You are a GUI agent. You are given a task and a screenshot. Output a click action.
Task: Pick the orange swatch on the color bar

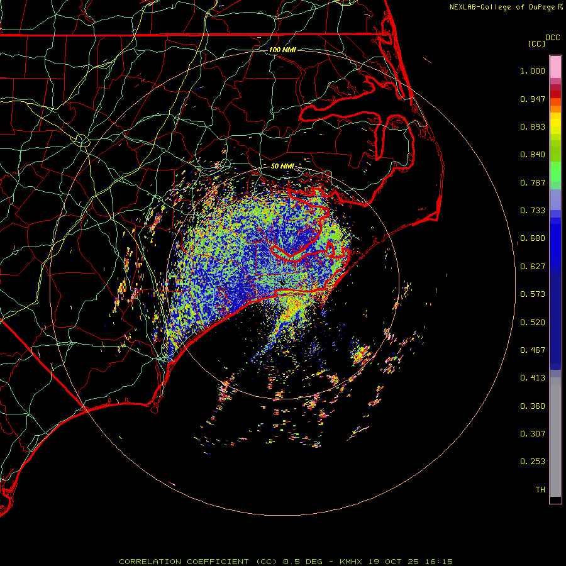pos(555,109)
